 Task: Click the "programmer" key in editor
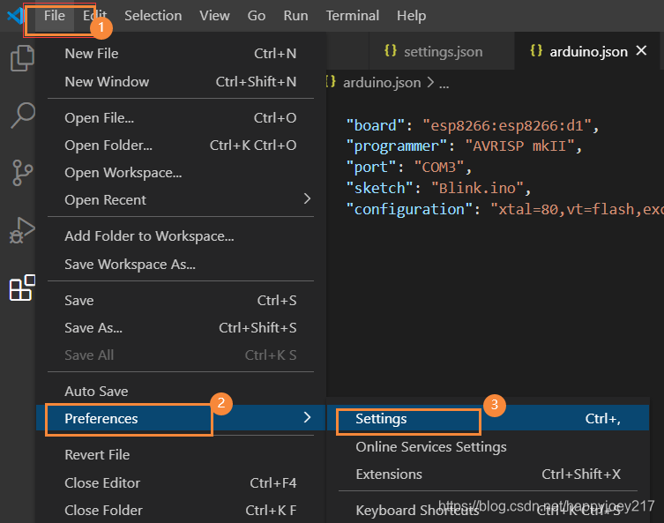point(396,146)
